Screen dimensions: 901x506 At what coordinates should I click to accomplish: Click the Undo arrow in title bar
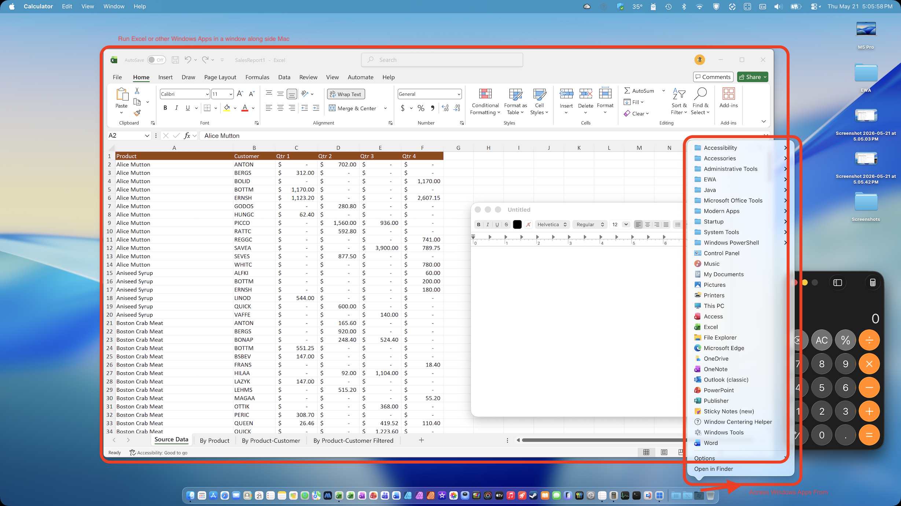coord(188,60)
